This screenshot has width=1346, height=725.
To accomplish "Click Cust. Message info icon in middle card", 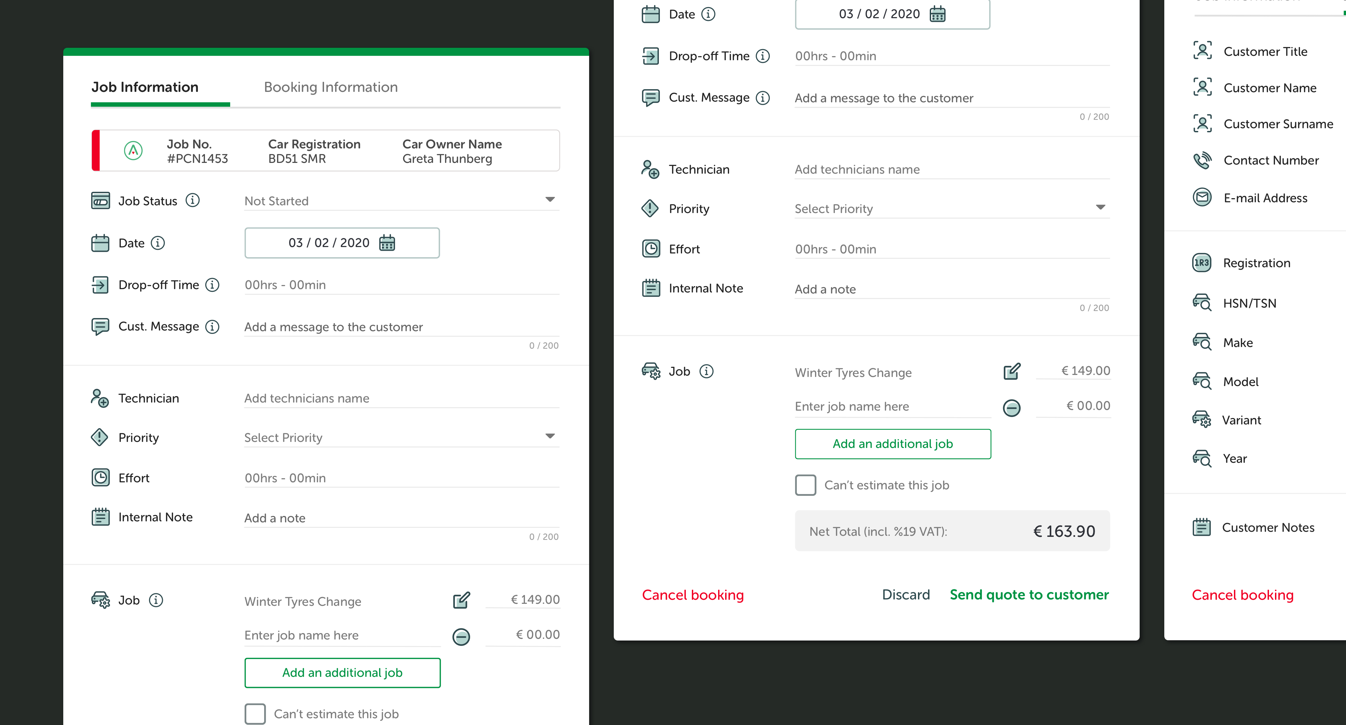I will pyautogui.click(x=763, y=97).
